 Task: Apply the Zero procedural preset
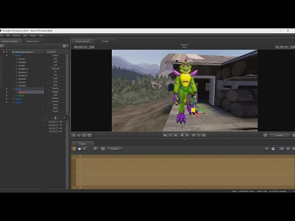55,59
